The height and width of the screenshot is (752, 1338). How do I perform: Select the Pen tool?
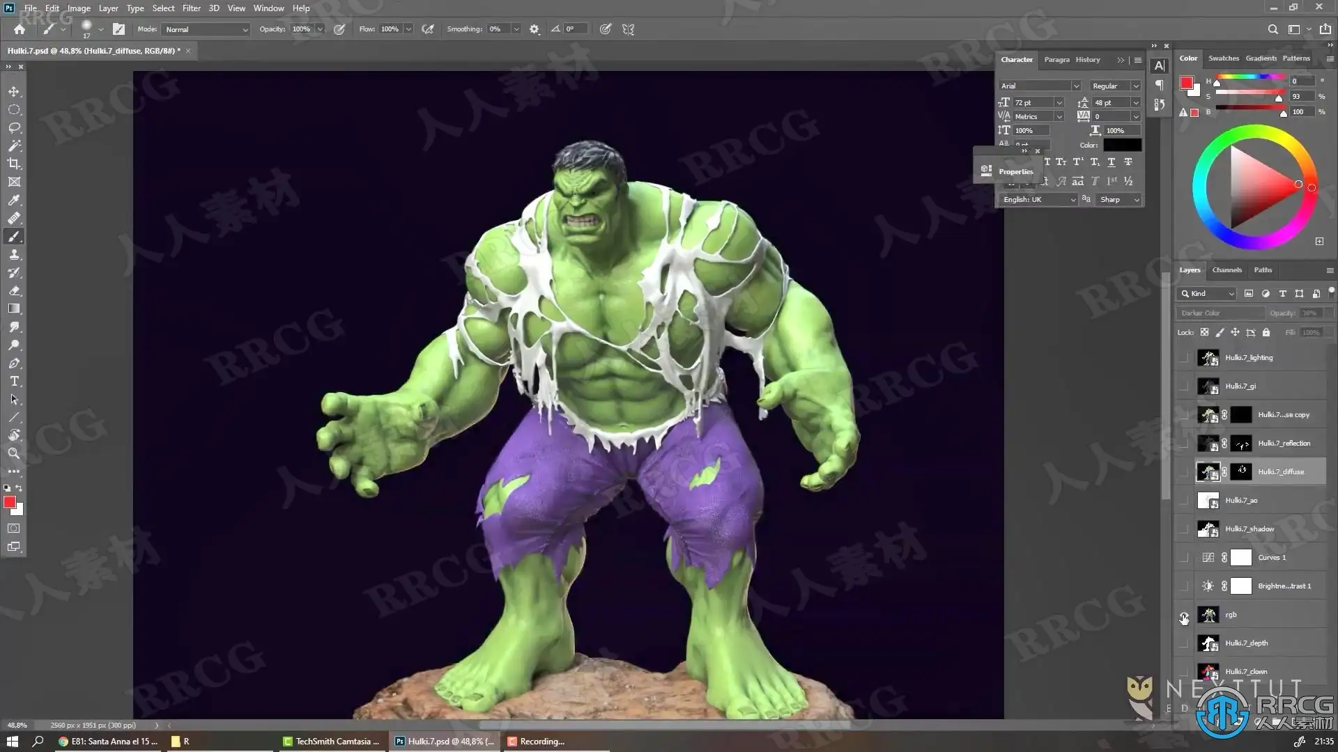coord(14,363)
